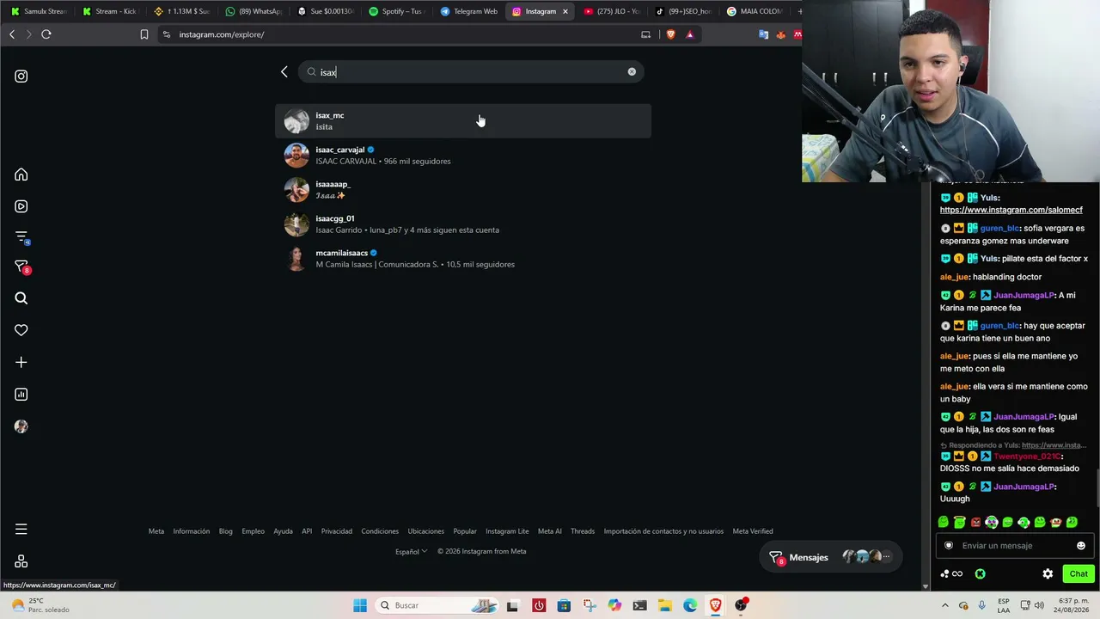Open the taskbar clock showing 6:37 p. m.
Screen dimensions: 1100x619
pyautogui.click(x=1074, y=605)
